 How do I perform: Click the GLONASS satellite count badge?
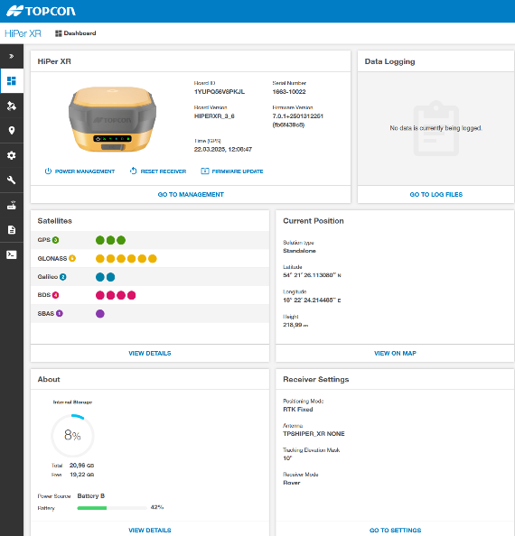coord(72,258)
